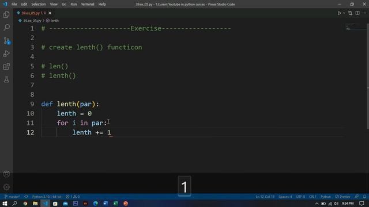The image size is (369, 207).
Task: Click the 'for i in par:' line
Action: point(82,123)
